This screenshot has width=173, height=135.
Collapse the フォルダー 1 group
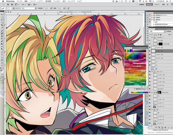pyautogui.click(x=152, y=38)
